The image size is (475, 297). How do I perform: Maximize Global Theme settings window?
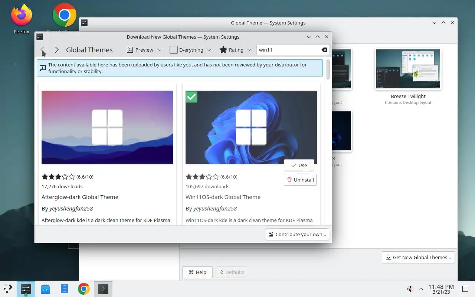[x=443, y=23]
